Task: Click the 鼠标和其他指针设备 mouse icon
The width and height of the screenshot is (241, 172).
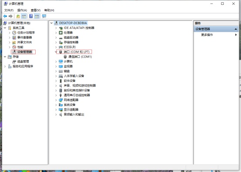Action: point(61,91)
